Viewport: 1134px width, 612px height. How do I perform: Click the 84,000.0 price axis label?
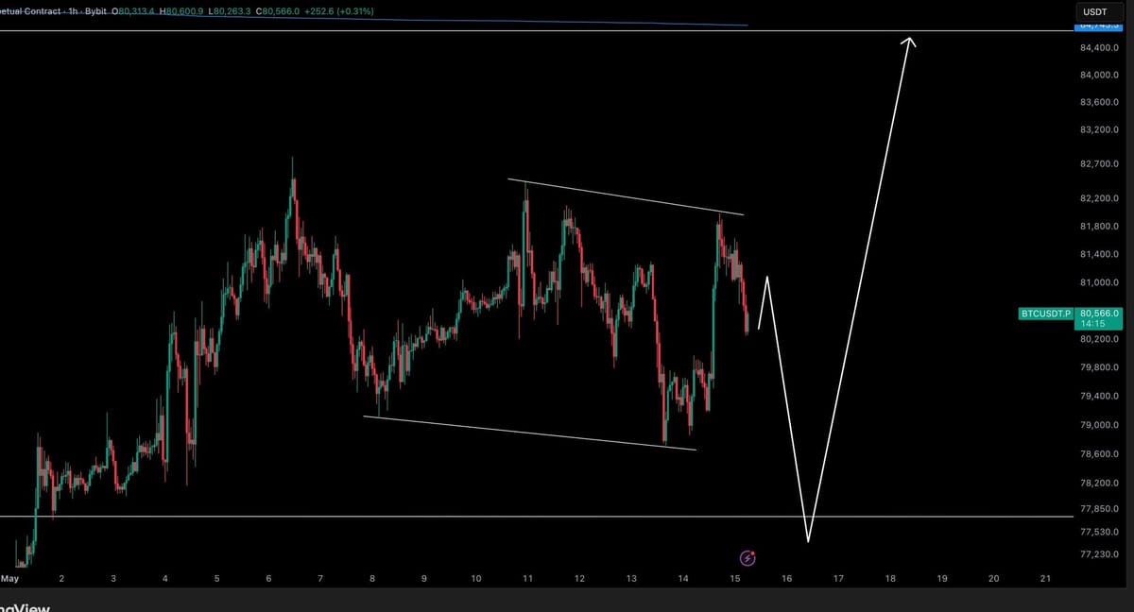pyautogui.click(x=1099, y=75)
